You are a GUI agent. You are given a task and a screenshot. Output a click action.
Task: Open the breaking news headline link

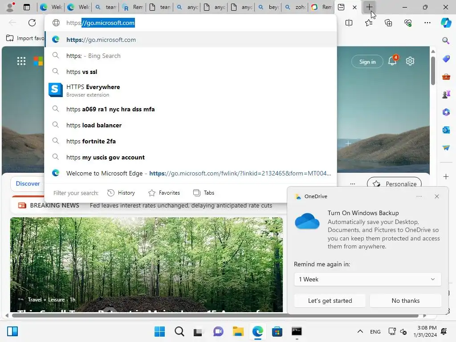[x=181, y=205]
